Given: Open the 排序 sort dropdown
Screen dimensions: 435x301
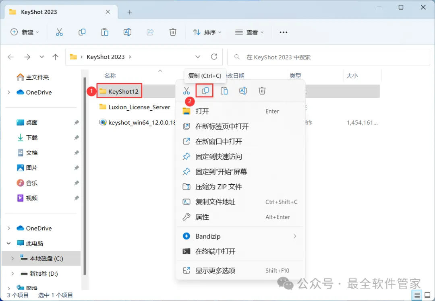Looking at the screenshot, I should pyautogui.click(x=207, y=32).
